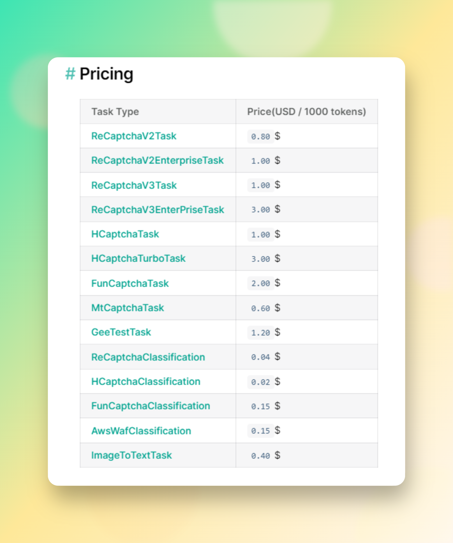Screen dimensions: 453x543
Task: Click the ImageToTextTask link
Action: pos(132,455)
